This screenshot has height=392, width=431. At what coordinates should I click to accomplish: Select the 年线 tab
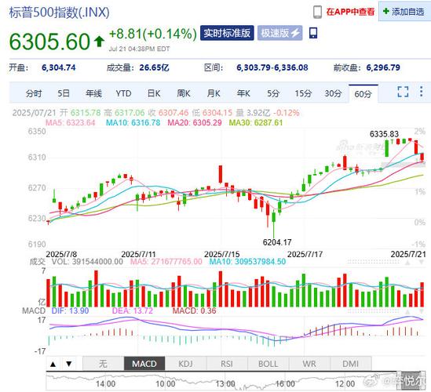point(93,93)
